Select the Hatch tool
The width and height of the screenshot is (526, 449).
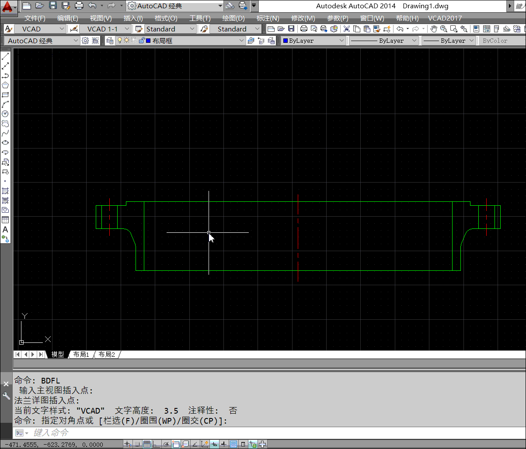(5, 191)
